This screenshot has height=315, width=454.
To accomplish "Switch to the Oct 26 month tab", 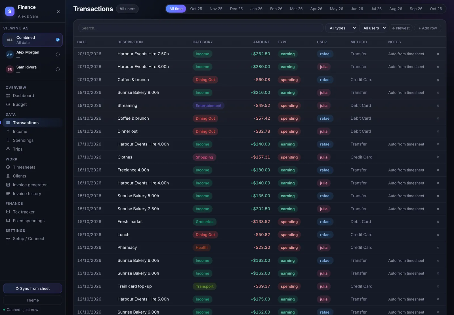I will [x=436, y=9].
